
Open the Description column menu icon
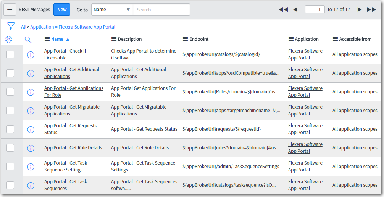click(x=114, y=39)
